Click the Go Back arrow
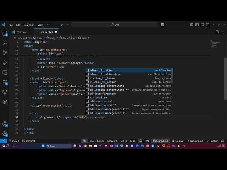This screenshot has width=227, height=170. [62, 25]
